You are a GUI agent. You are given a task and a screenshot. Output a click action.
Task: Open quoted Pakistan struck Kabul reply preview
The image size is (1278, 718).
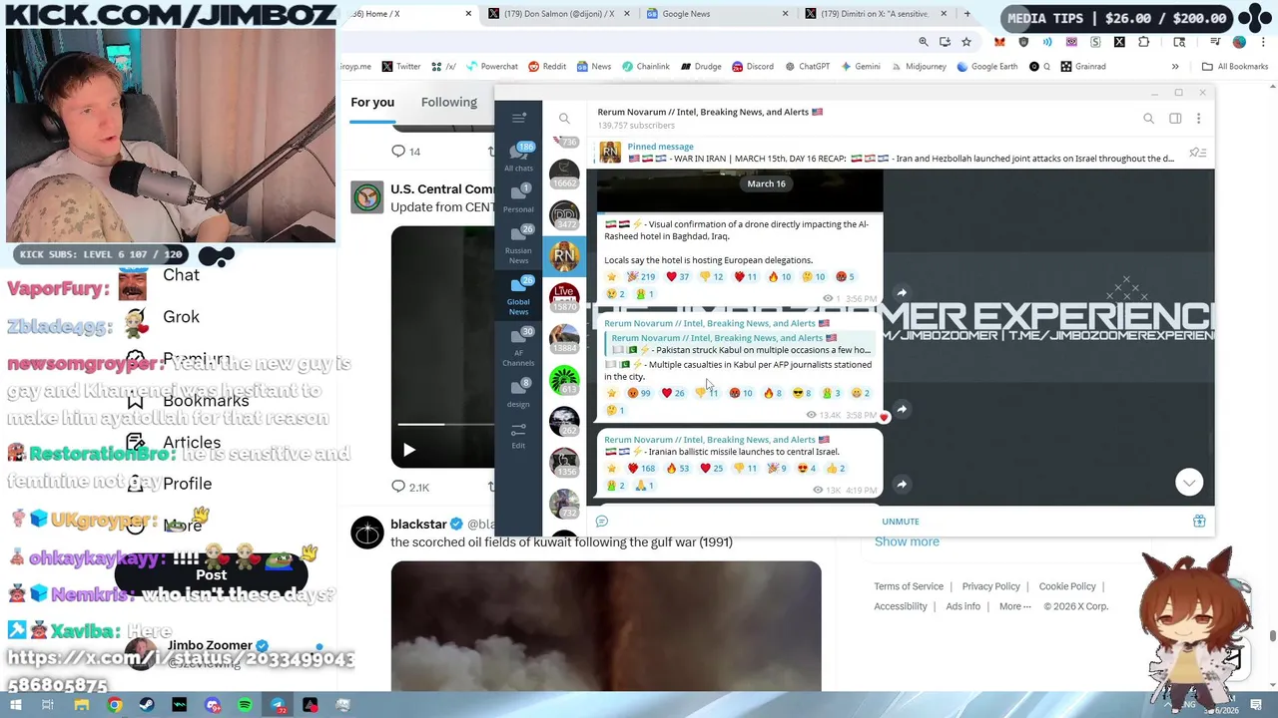pos(741,344)
